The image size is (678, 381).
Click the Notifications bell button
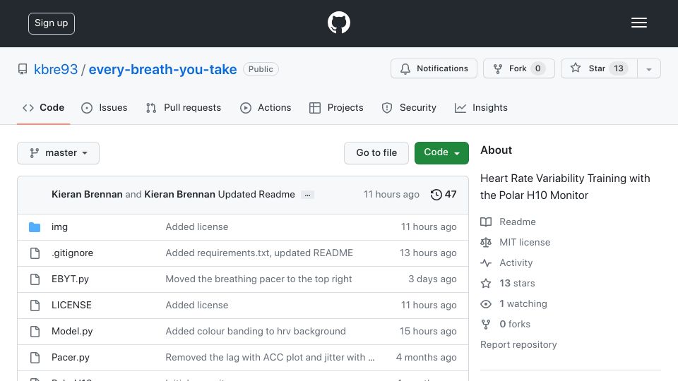[434, 68]
